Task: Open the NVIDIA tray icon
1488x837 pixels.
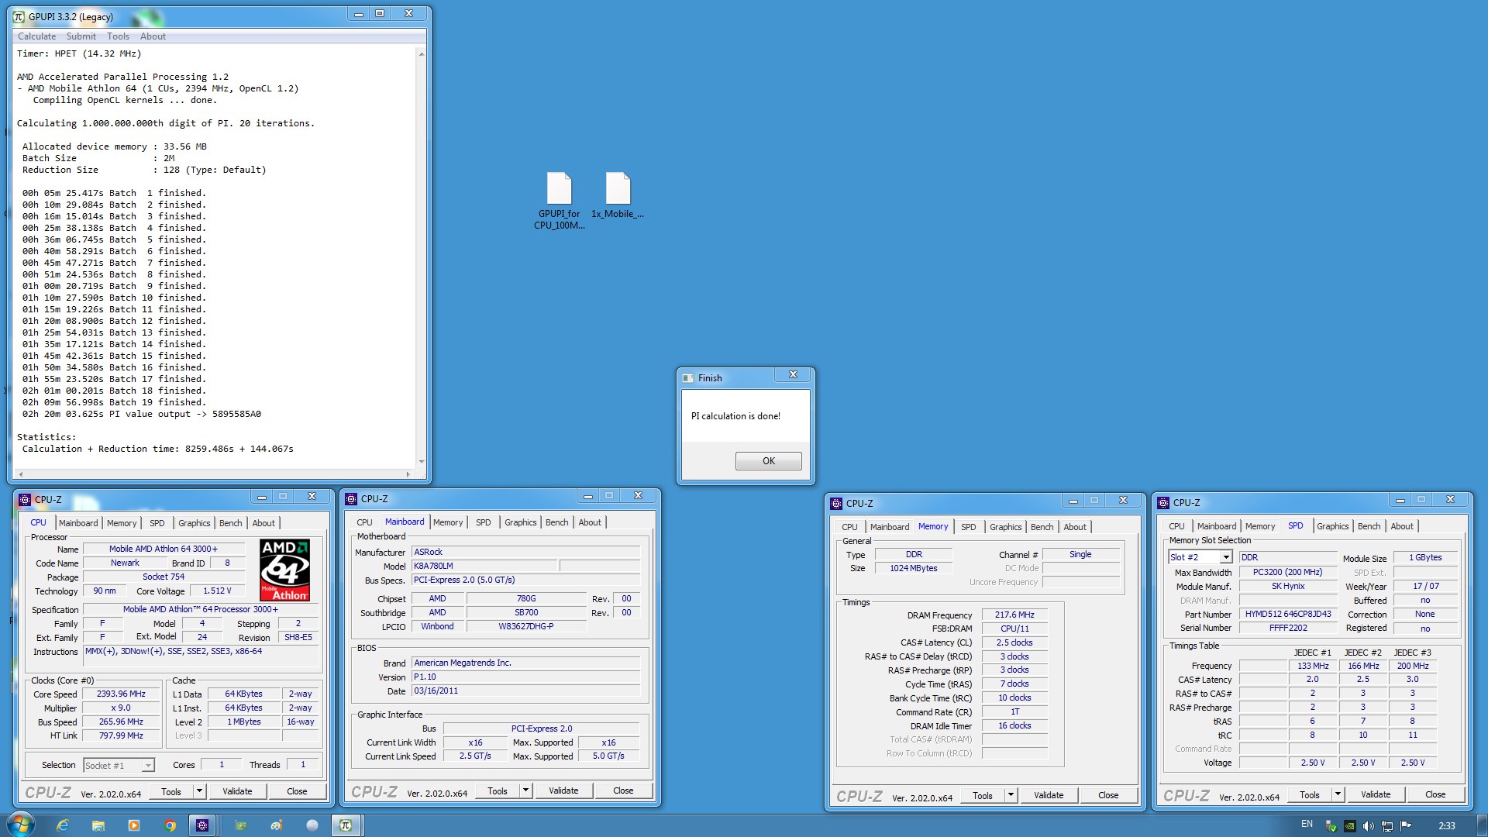Action: (1349, 826)
